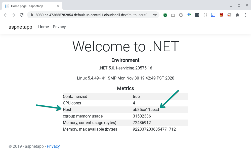Click the screen capture brackets extension icon
This screenshot has height=154, width=251.
pyautogui.click(x=205, y=15)
